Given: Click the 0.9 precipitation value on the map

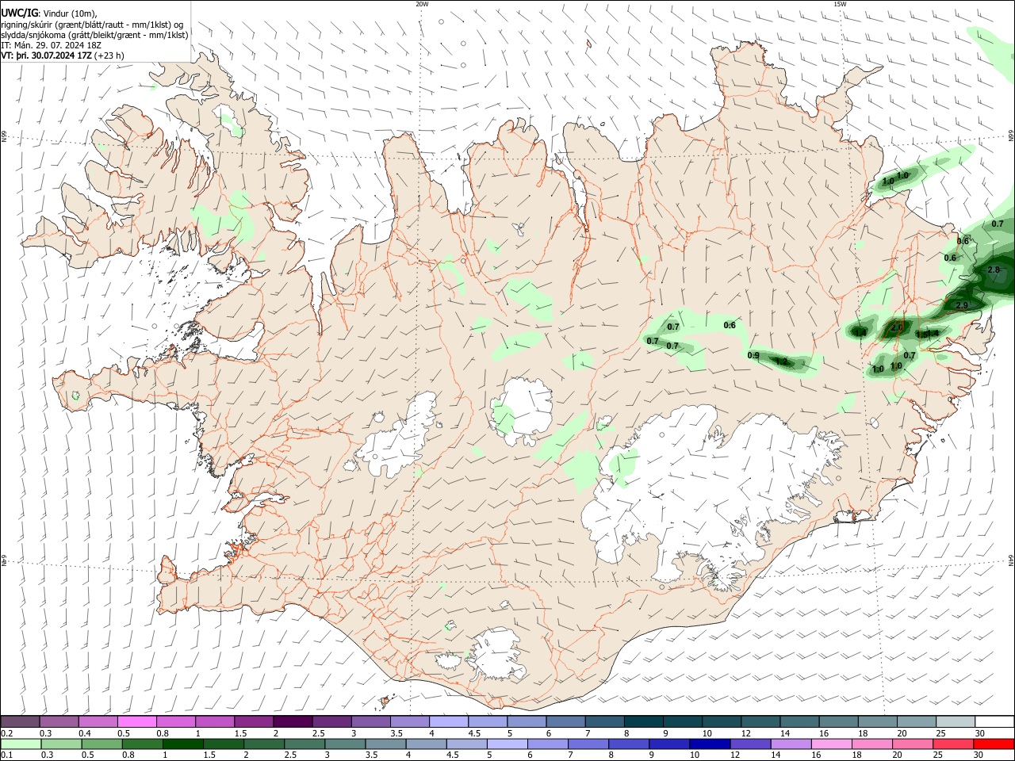Looking at the screenshot, I should (753, 355).
